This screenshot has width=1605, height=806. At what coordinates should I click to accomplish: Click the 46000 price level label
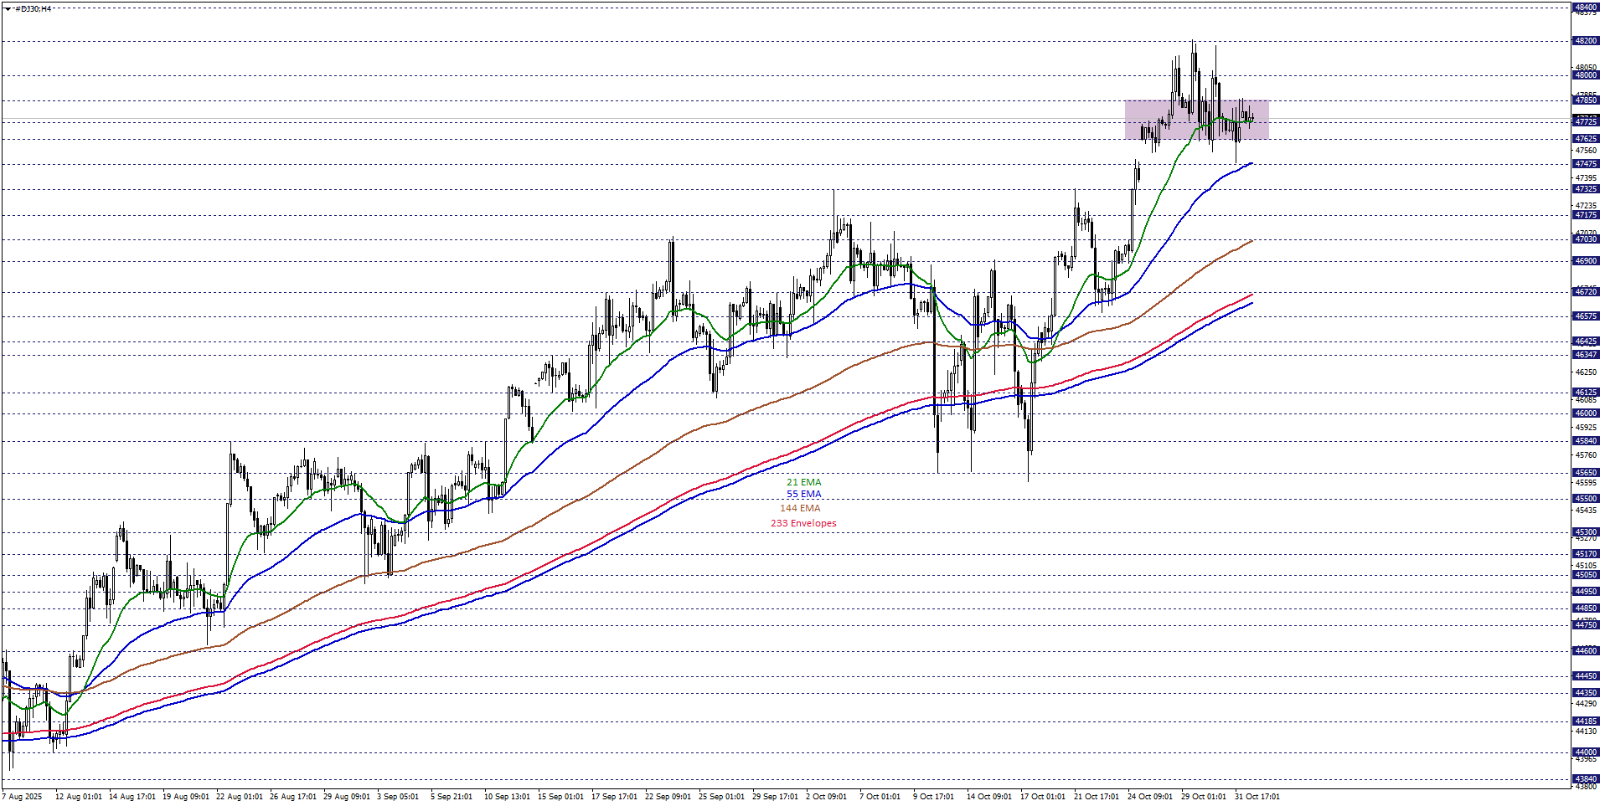click(x=1585, y=413)
